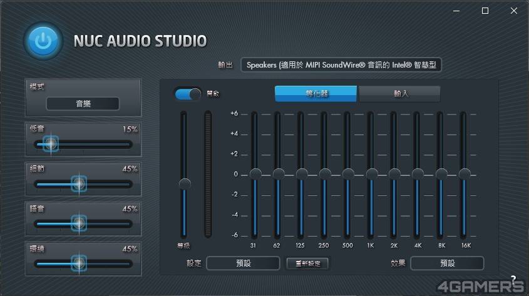Screen dimensions: 529x296
Task: Click the 45% value in 細節 panel
Action: [x=130, y=169]
